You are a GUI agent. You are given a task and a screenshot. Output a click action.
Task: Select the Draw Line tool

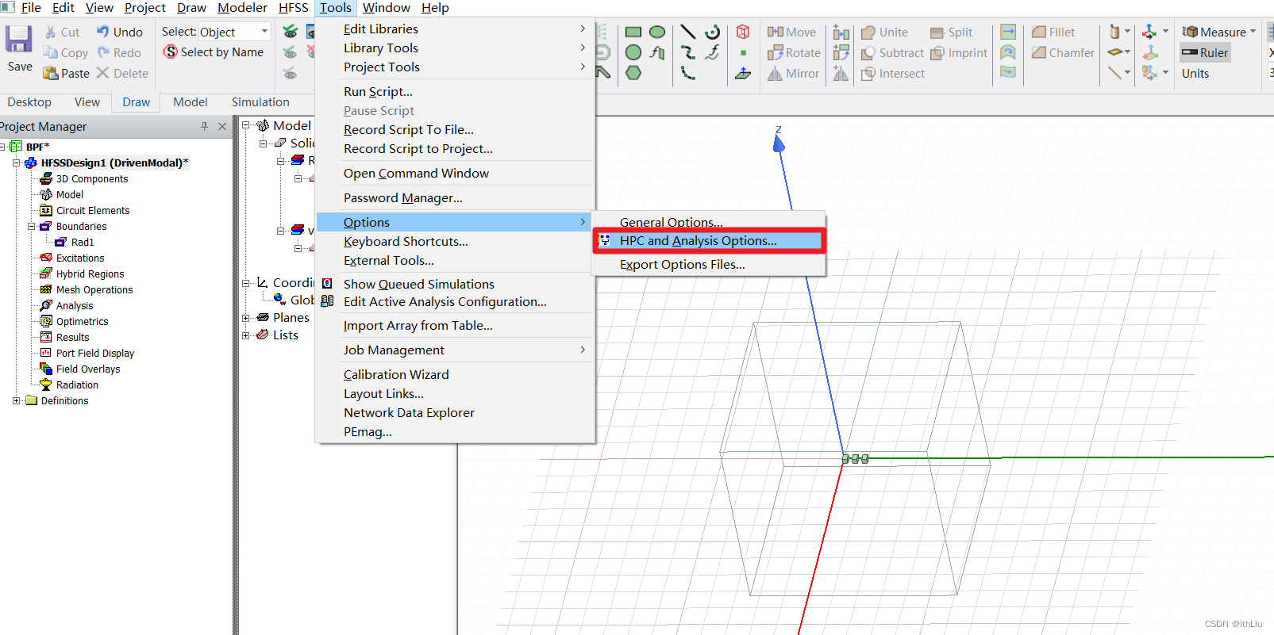click(688, 33)
